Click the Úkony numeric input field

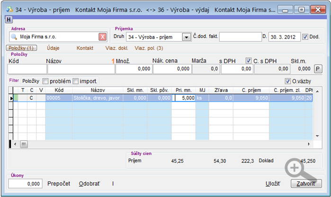[25, 184]
